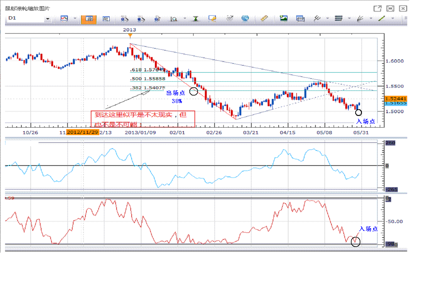Click the 10/26 date axis label
Viewport: 448px width, 284px height.
pyautogui.click(x=30, y=133)
